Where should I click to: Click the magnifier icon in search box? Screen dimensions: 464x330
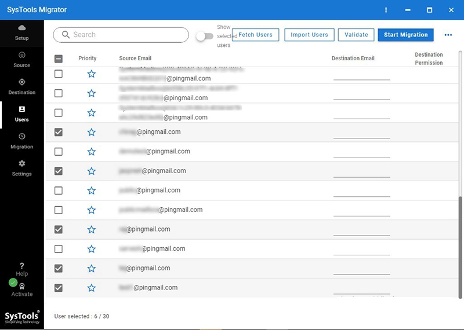pos(66,35)
